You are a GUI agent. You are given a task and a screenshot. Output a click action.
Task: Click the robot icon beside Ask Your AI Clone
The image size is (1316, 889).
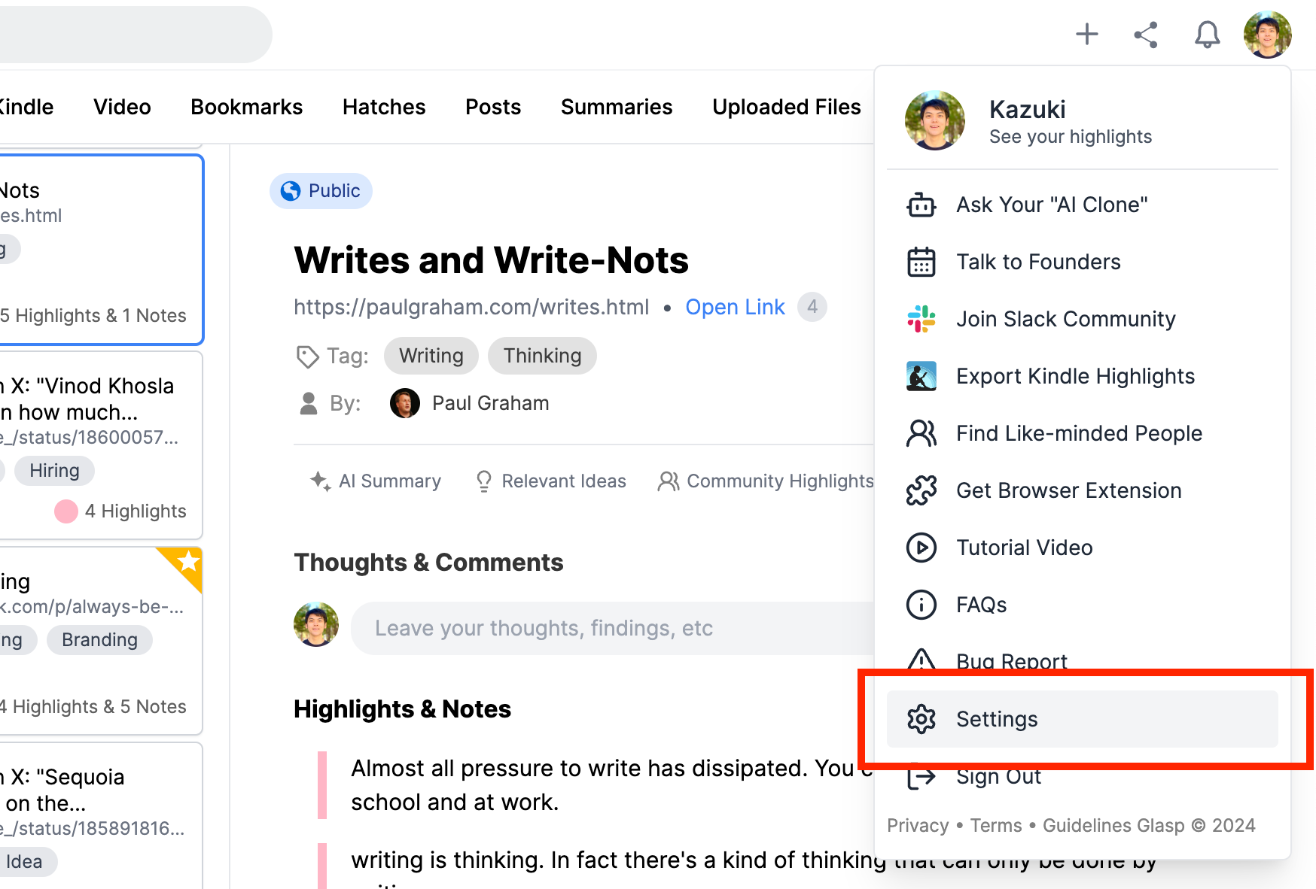922,205
